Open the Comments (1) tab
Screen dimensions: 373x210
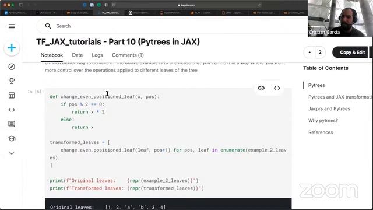tap(128, 55)
